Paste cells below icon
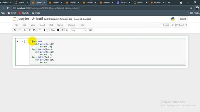Screen dimensions: 200x112 (x=34, y=30)
